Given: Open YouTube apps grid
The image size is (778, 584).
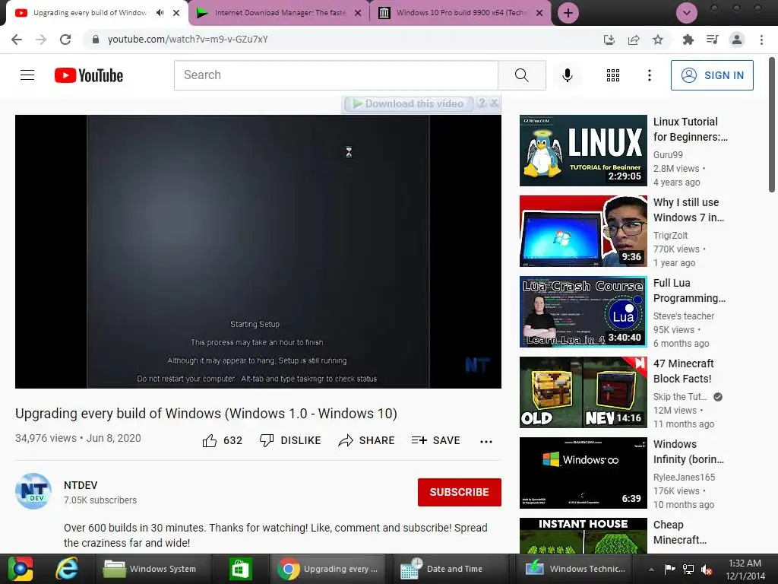Looking at the screenshot, I should pos(613,75).
